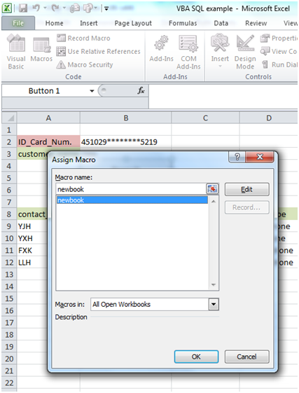Select column A header
Screen dimensions: 299x393
[x=48, y=118]
